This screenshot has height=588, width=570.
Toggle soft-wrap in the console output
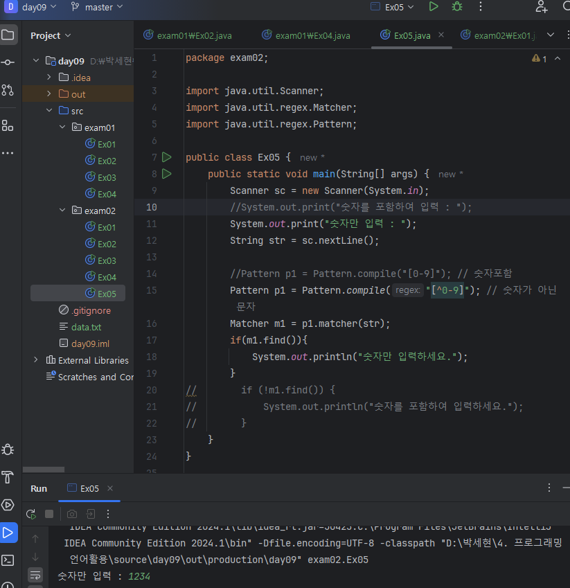pyautogui.click(x=35, y=575)
